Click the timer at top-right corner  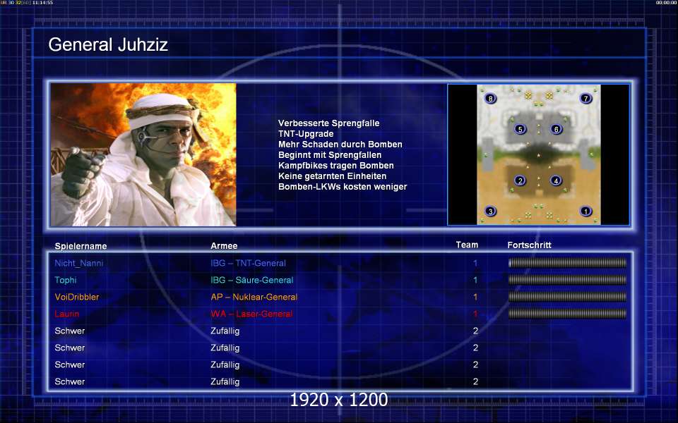[666, 3]
